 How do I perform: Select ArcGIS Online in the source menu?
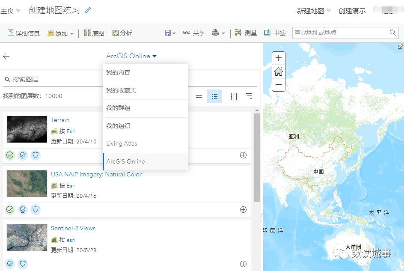click(x=146, y=162)
